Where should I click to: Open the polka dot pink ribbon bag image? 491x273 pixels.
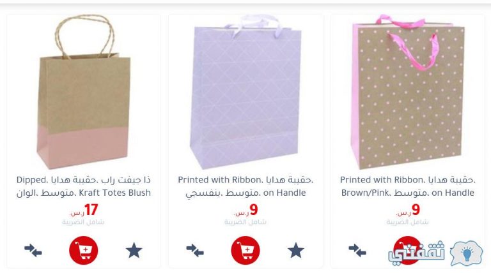(408, 92)
